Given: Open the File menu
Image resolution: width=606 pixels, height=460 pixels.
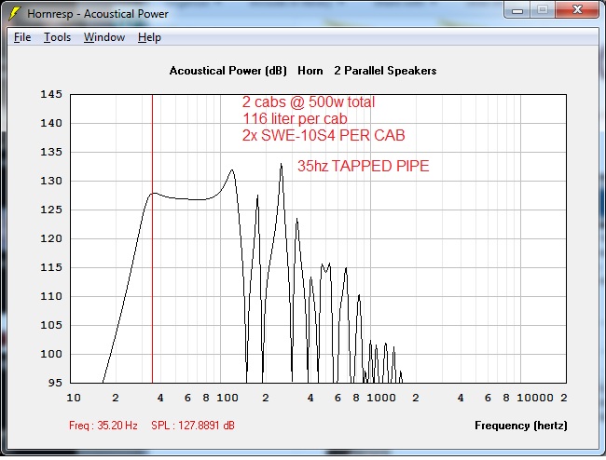Looking at the screenshot, I should (22, 37).
